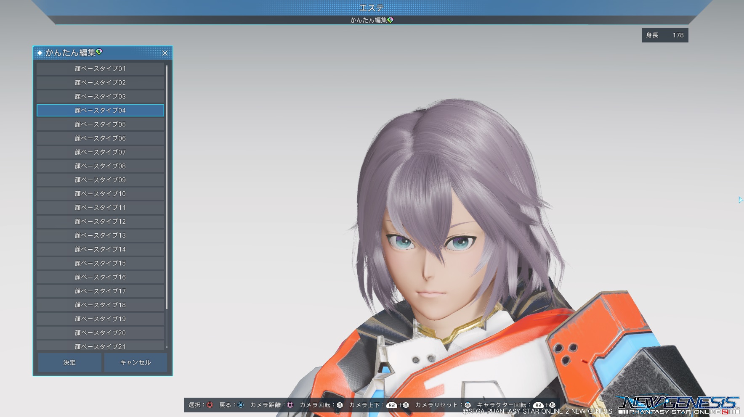Click the R3 カメラリセット icon
Viewport: 744px width, 417px height.
click(x=468, y=405)
